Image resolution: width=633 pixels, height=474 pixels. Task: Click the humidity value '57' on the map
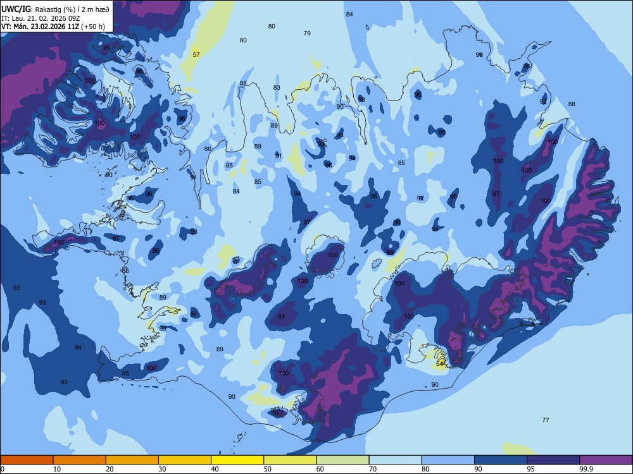(x=196, y=55)
